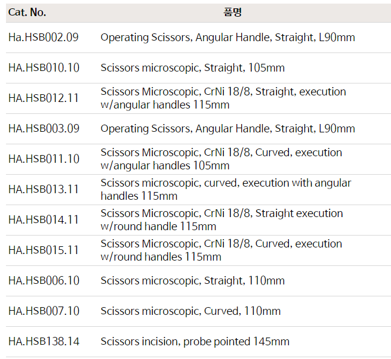Open catalog number HA.HSB138.14

point(44,342)
